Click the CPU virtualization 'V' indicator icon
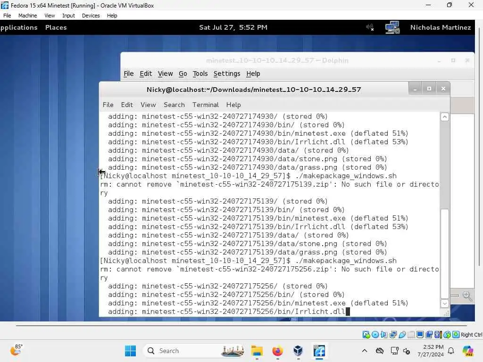The width and height of the screenshot is (483, 362). pyautogui.click(x=438, y=335)
